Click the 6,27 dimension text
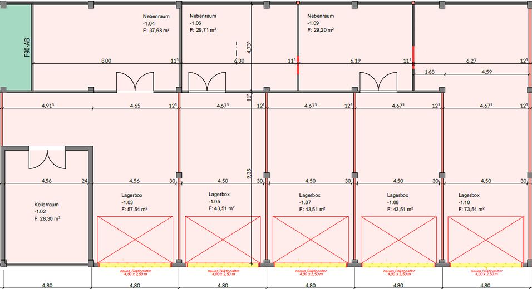Image resolution: width=532 pixels, height=289 pixels. click(471, 61)
